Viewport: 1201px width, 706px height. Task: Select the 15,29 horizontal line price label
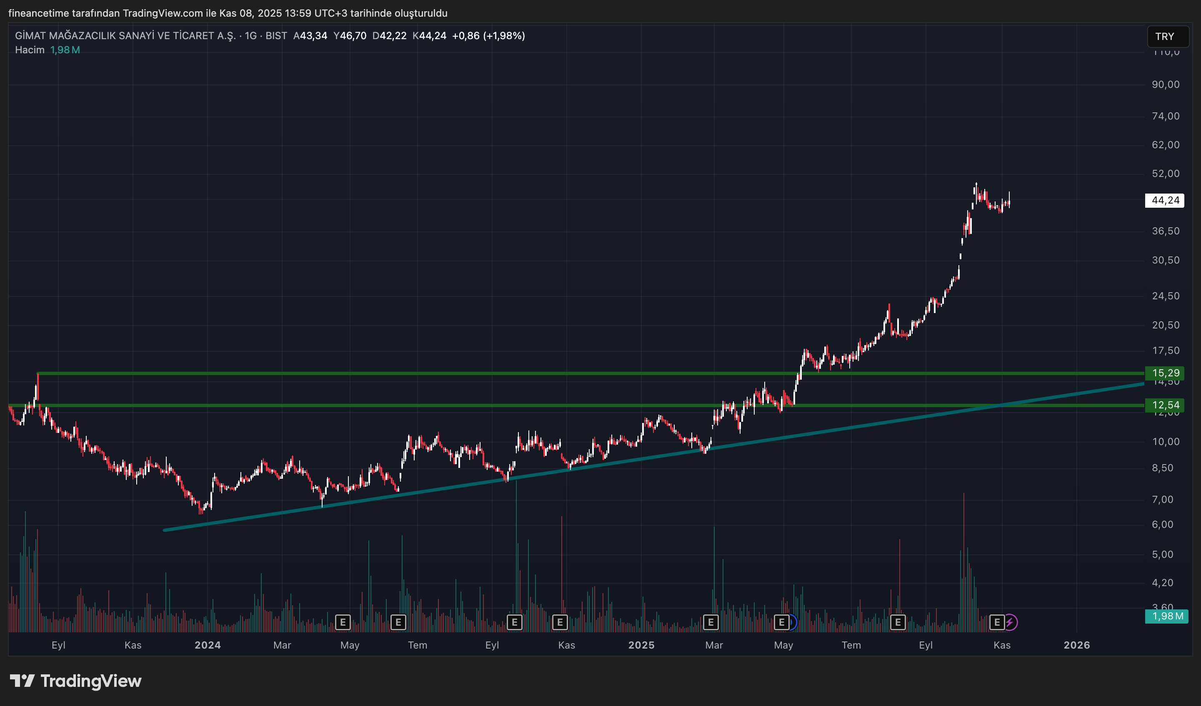tap(1165, 373)
